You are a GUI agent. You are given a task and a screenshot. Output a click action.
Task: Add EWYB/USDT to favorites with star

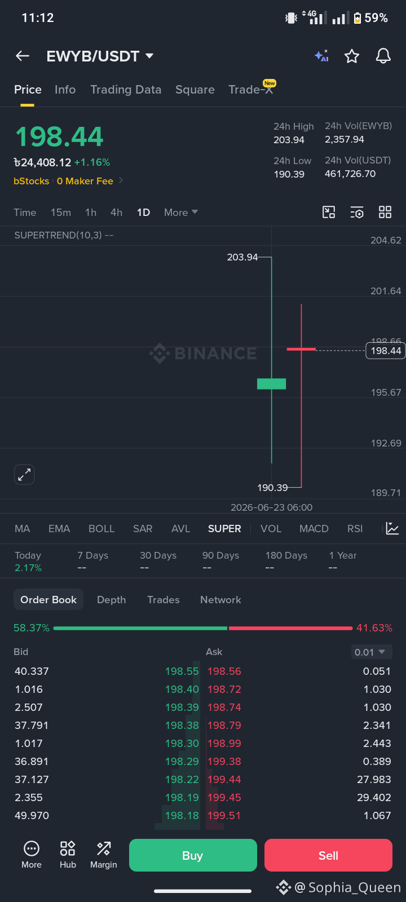352,56
